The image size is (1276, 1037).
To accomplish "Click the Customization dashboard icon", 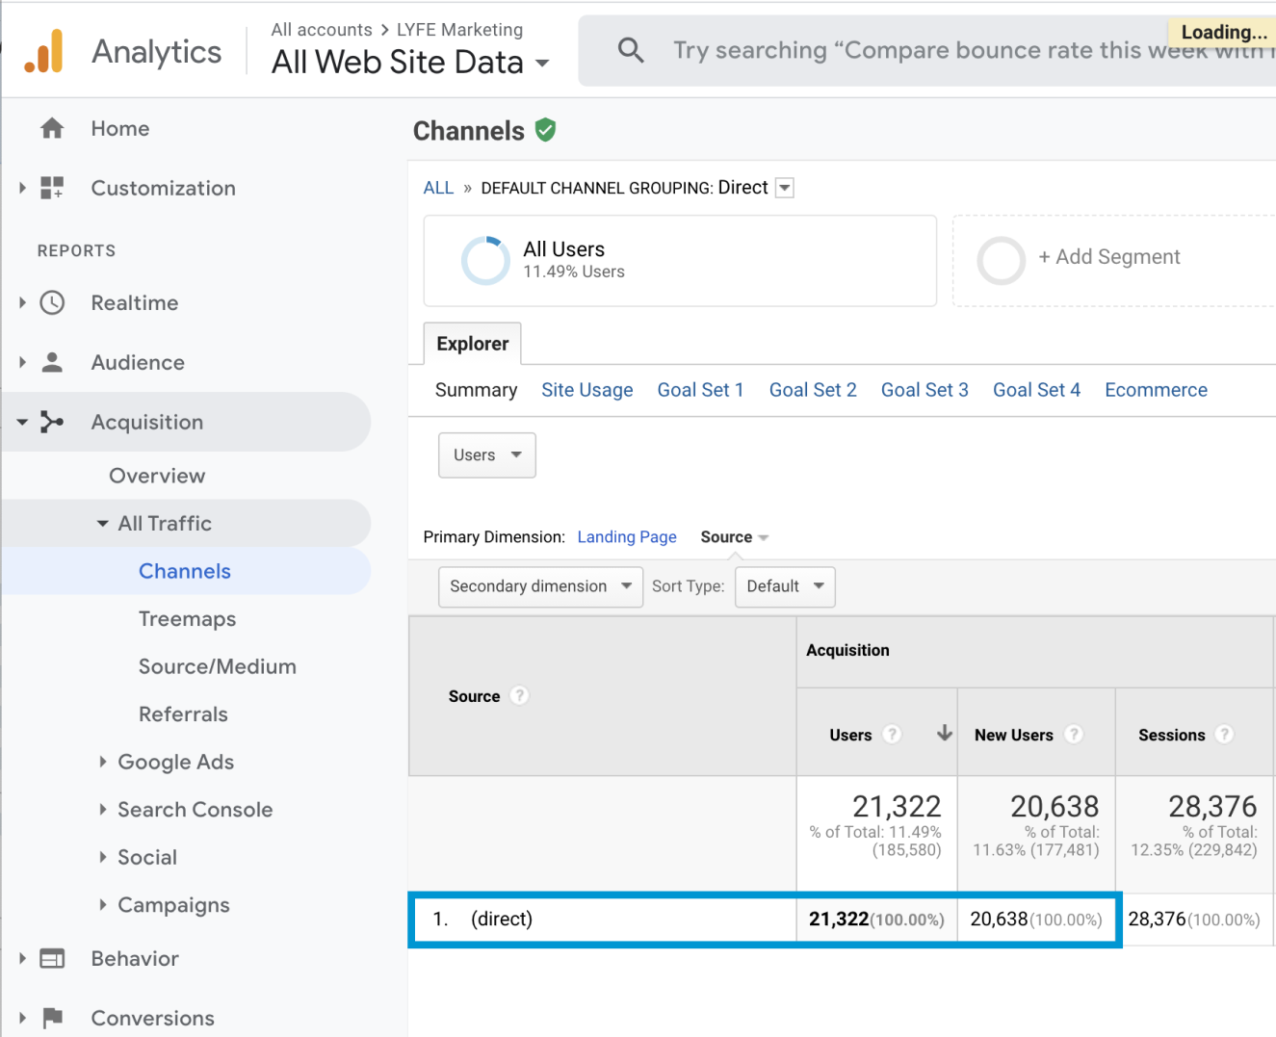I will coord(52,188).
